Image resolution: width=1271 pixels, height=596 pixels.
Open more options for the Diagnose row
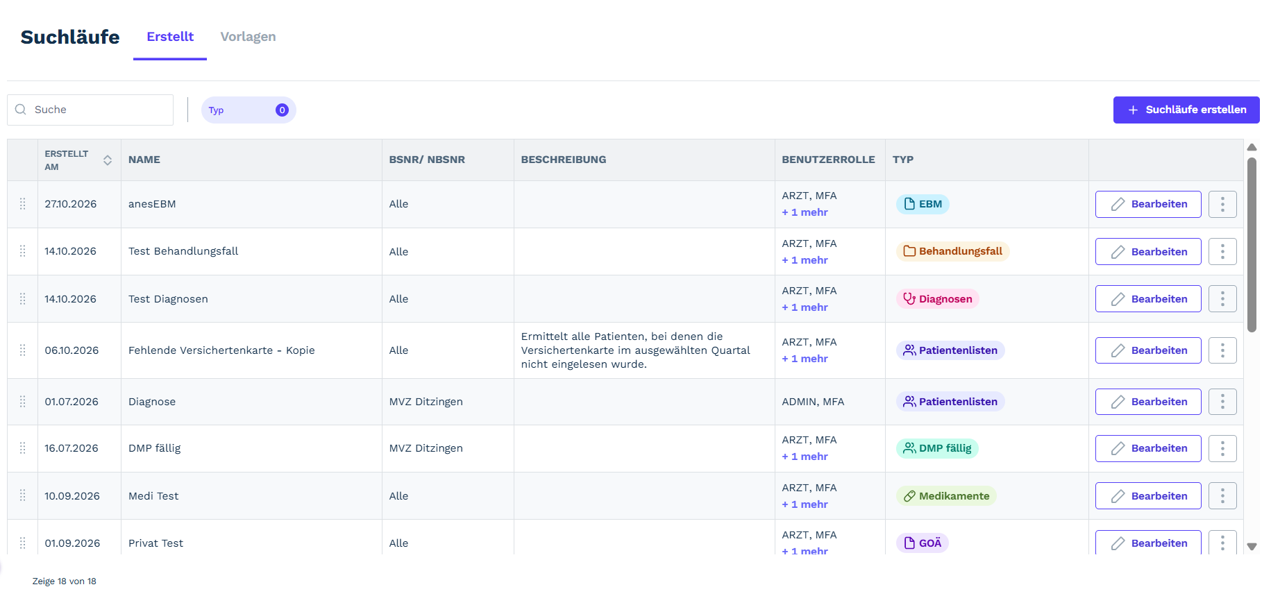[1222, 402]
